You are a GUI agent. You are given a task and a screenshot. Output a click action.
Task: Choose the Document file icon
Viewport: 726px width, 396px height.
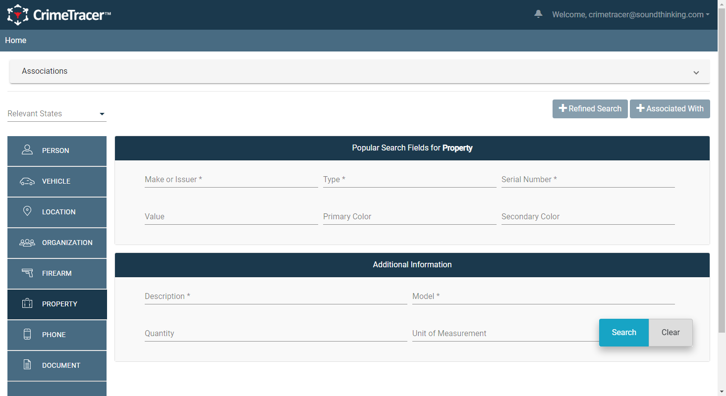27,365
